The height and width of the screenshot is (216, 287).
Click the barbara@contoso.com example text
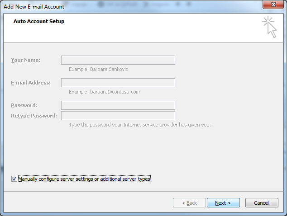(x=115, y=92)
